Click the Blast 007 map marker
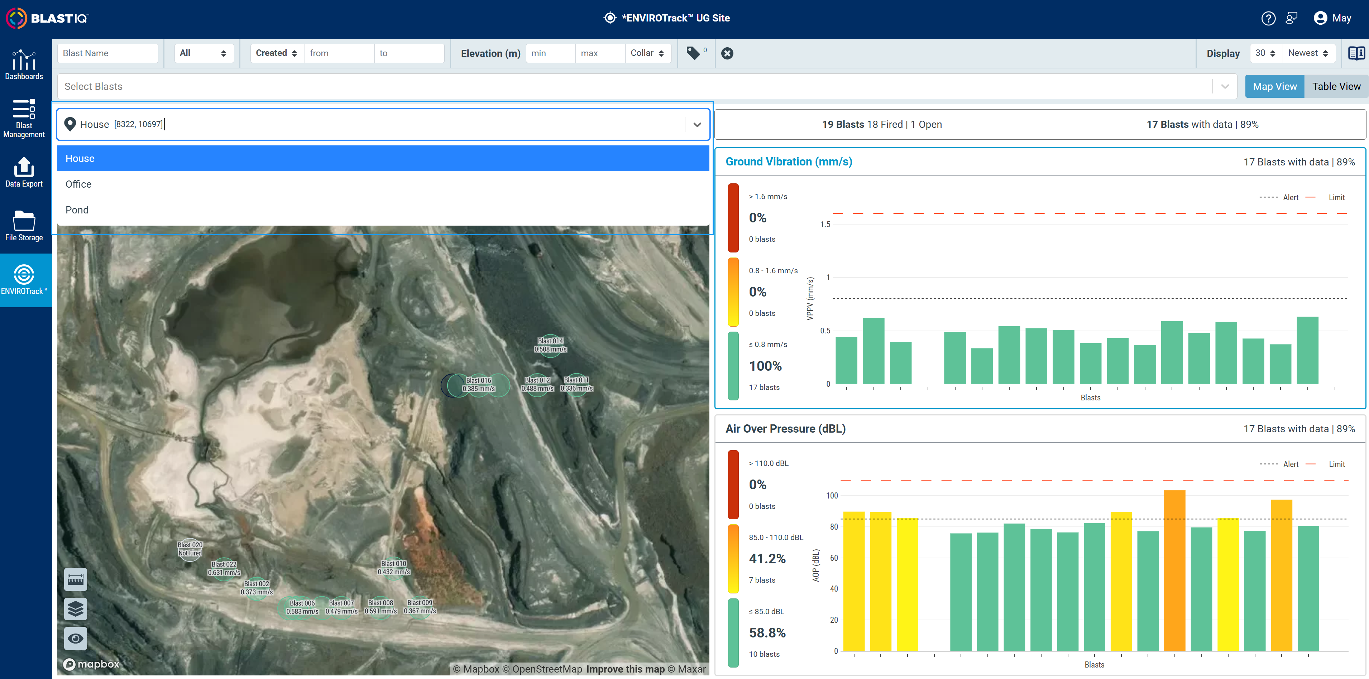 (x=342, y=607)
